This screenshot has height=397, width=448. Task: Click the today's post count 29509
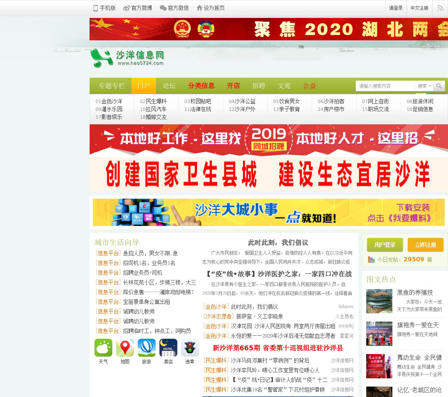point(414,259)
